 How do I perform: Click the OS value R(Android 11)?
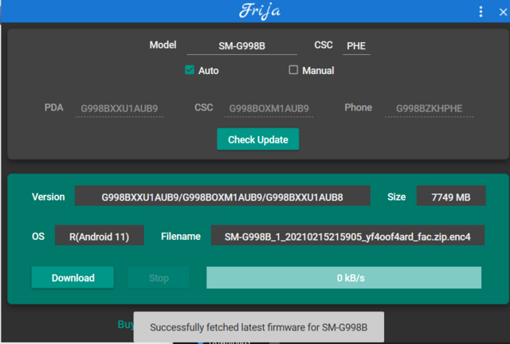pos(99,235)
